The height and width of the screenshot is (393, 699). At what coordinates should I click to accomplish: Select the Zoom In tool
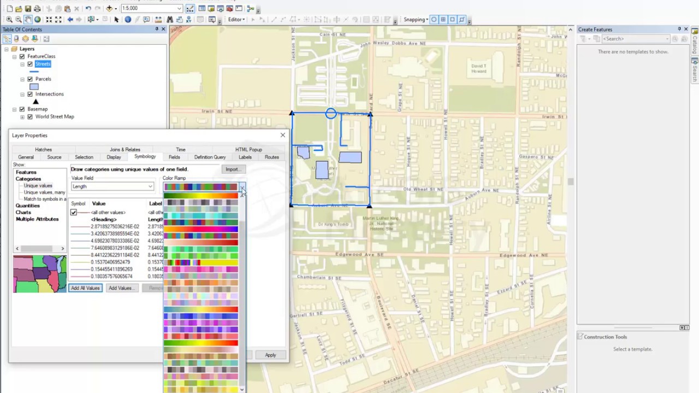9,20
